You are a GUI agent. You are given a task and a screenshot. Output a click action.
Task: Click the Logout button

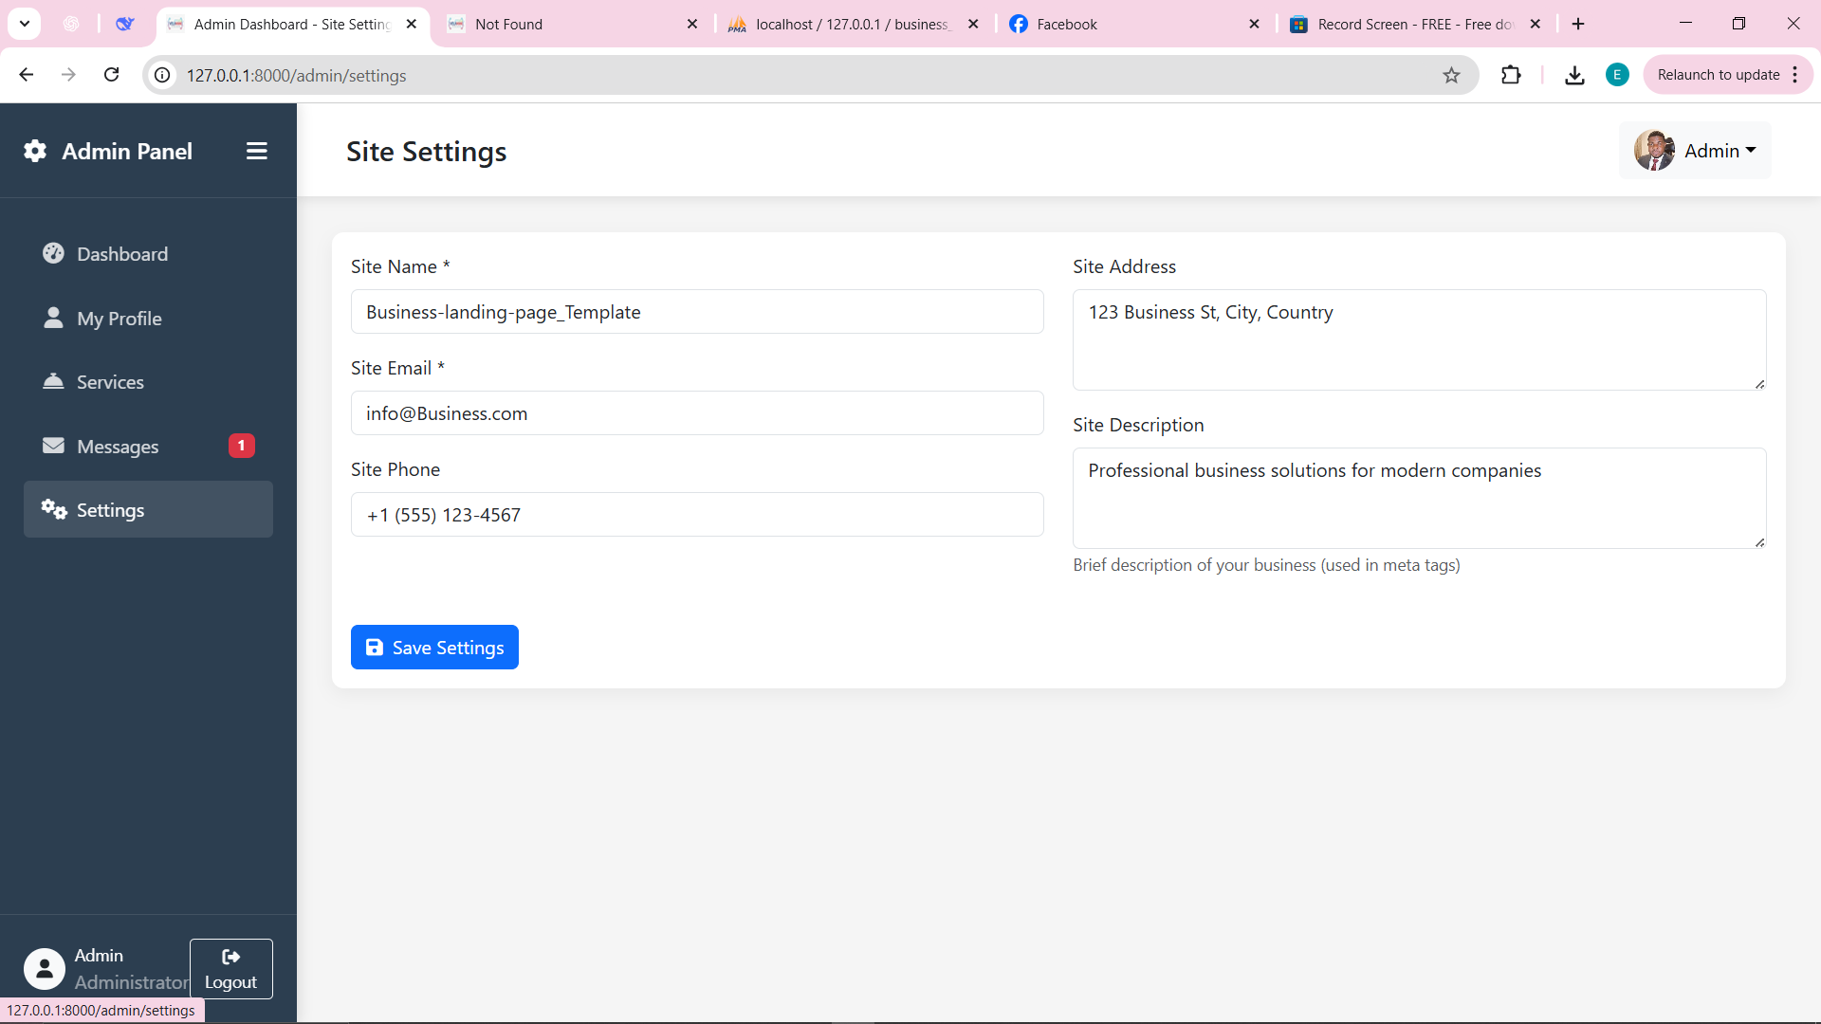(x=230, y=969)
